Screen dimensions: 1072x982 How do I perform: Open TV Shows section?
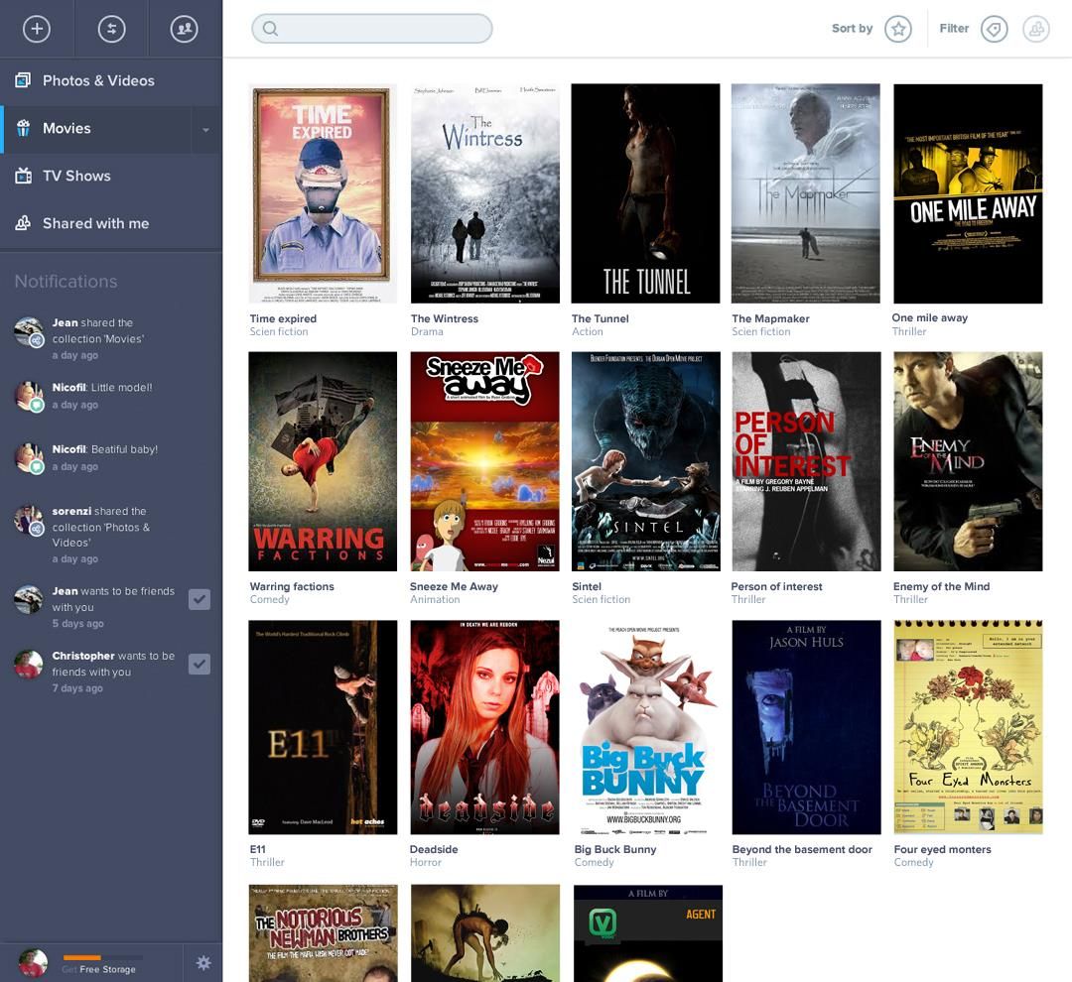click(x=111, y=177)
